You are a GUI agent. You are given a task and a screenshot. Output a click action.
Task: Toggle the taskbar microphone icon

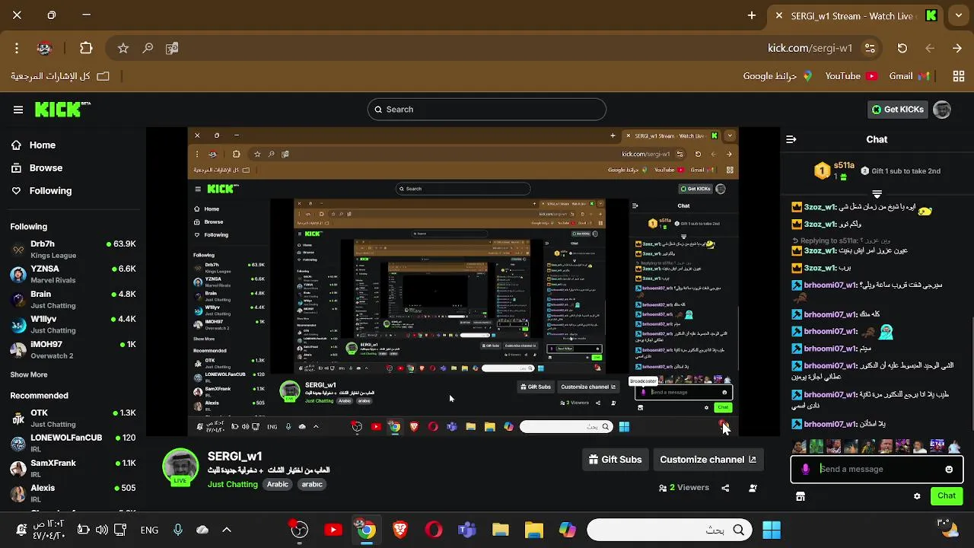(x=177, y=530)
